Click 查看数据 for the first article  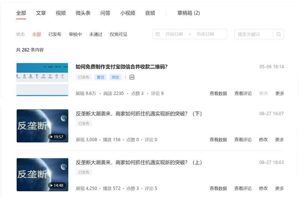point(218,94)
